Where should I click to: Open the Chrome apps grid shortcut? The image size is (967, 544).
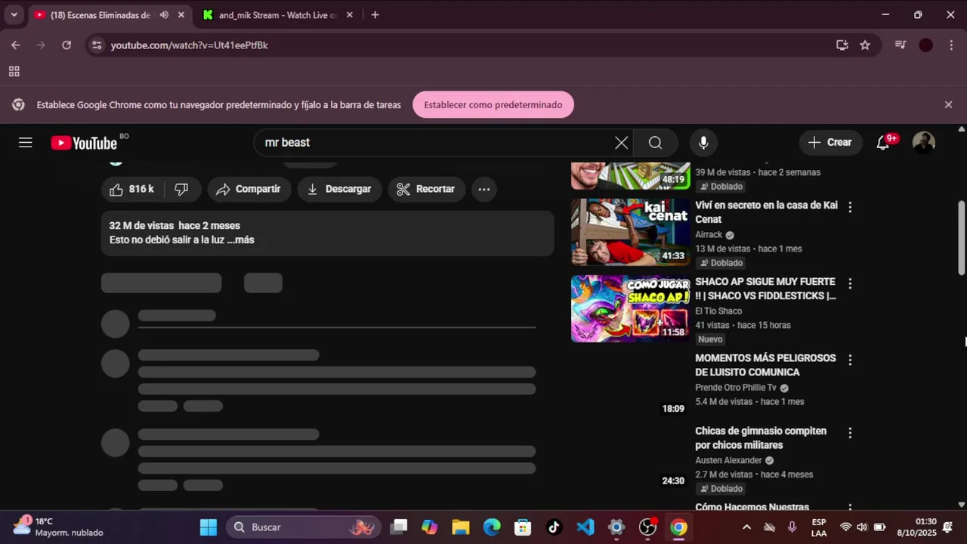coord(14,72)
